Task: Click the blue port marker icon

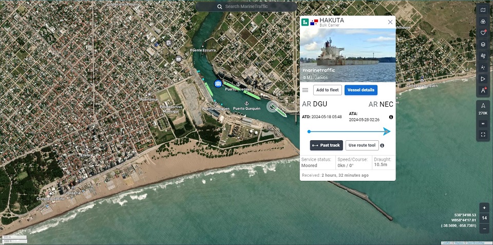Action: click(218, 84)
